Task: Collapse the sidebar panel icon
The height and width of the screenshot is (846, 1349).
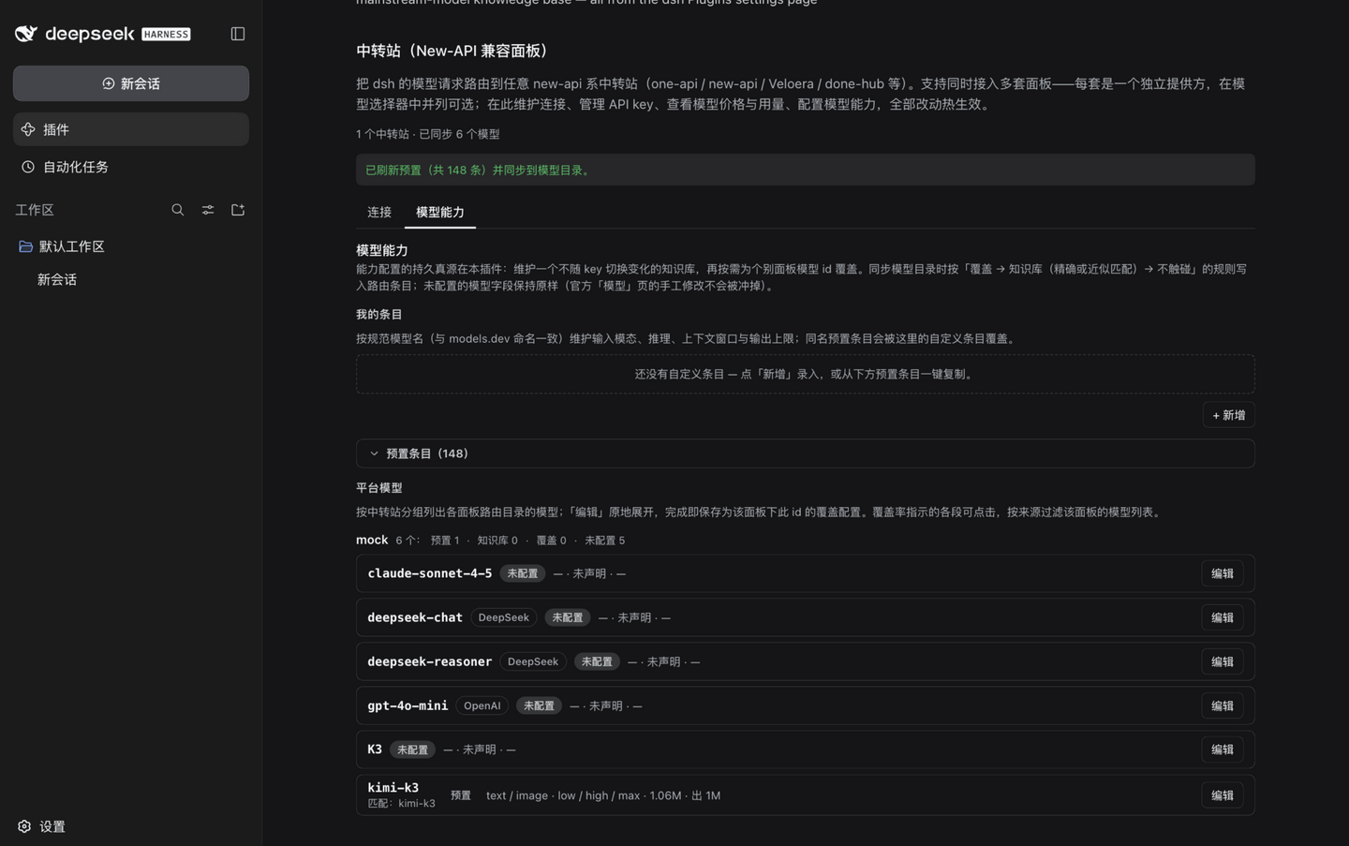Action: [238, 34]
